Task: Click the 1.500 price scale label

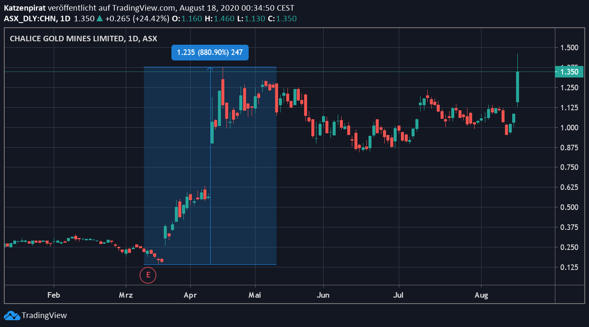Action: pos(569,47)
